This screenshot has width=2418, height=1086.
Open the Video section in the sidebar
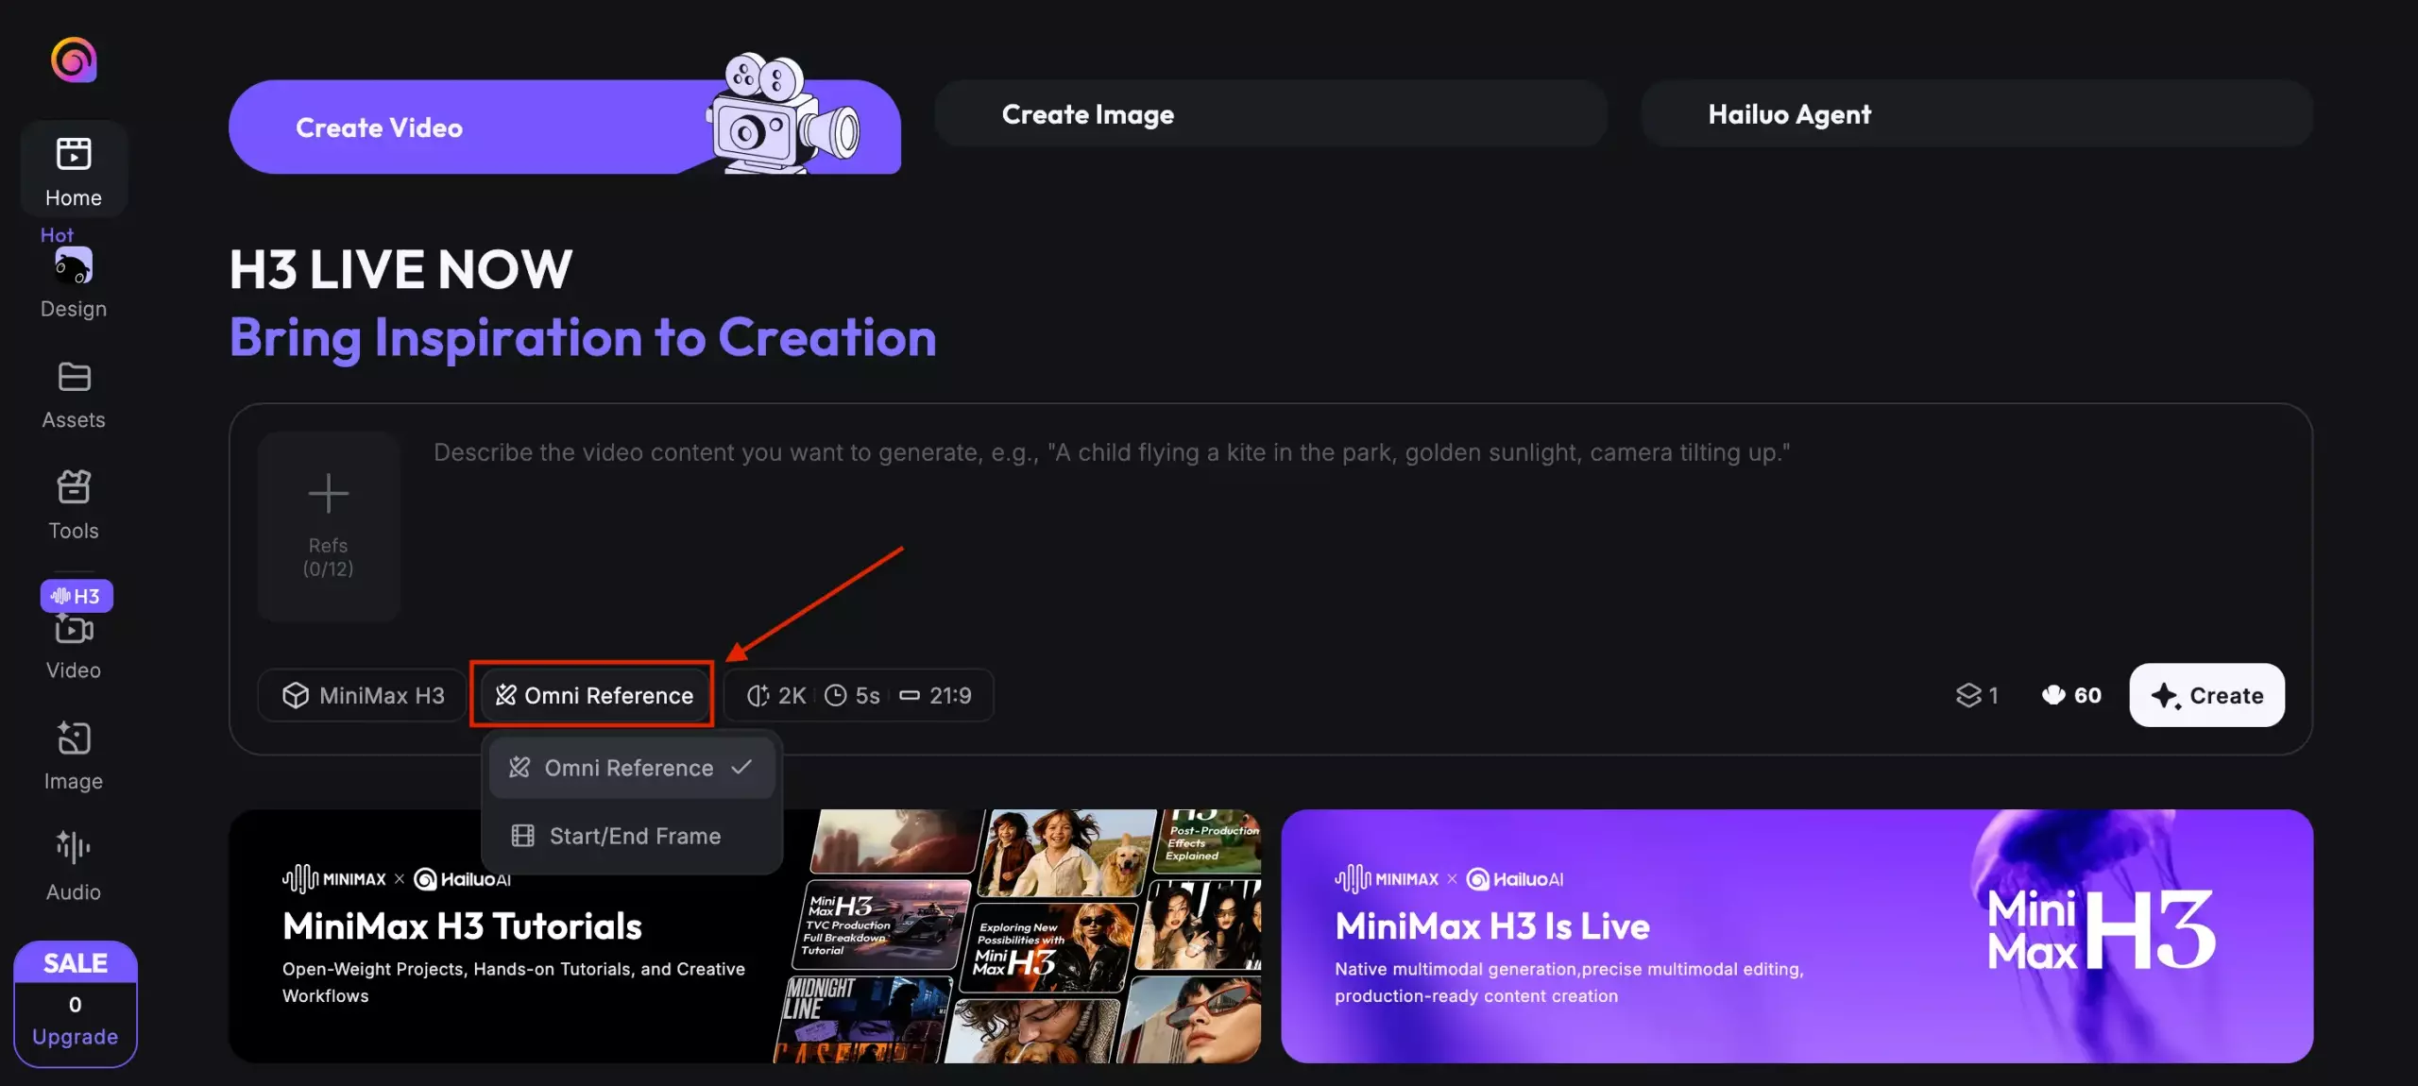(74, 647)
